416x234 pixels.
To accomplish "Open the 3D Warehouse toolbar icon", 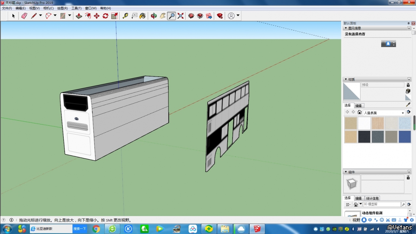I will click(191, 16).
